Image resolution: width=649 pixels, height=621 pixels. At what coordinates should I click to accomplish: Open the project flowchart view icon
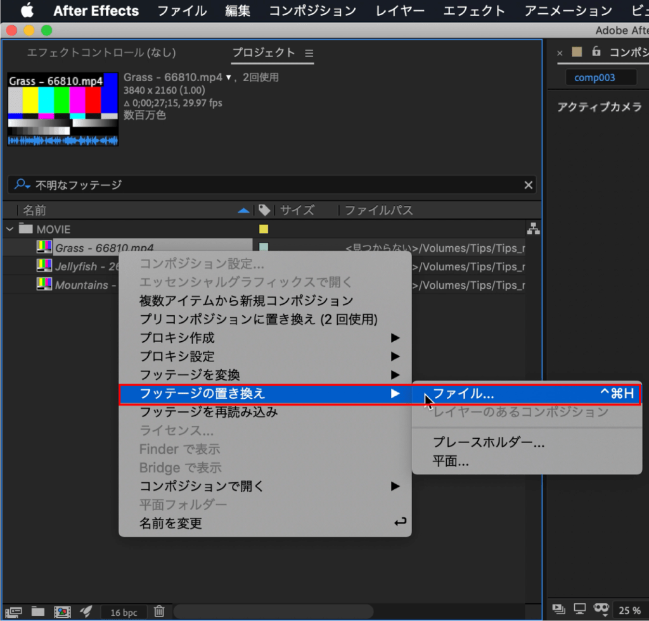533,229
